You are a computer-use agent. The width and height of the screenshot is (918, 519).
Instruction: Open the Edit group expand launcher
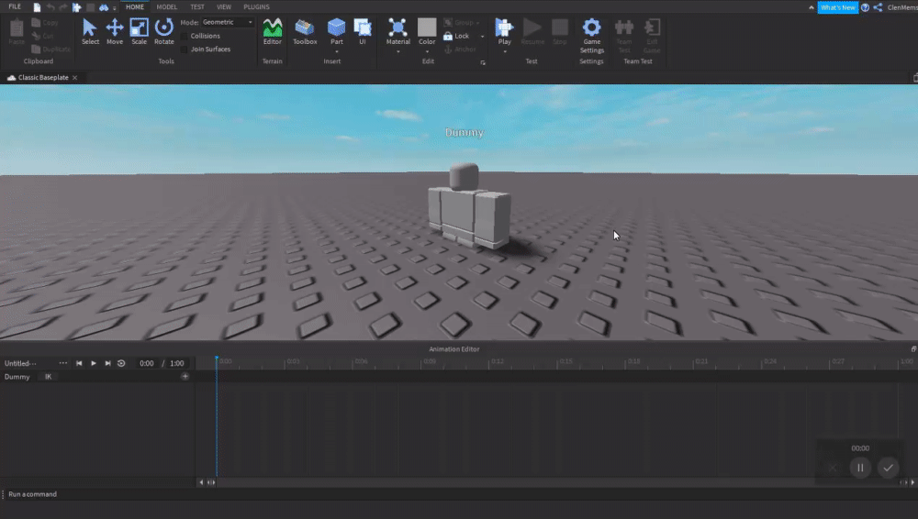coord(483,62)
